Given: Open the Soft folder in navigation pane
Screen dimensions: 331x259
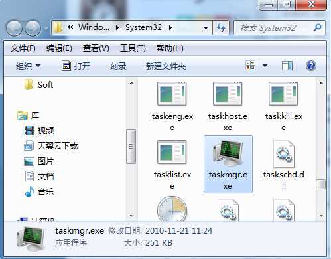Looking at the screenshot, I should [38, 84].
